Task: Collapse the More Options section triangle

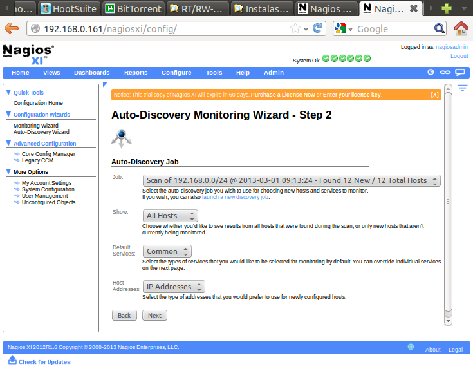Action: point(8,172)
